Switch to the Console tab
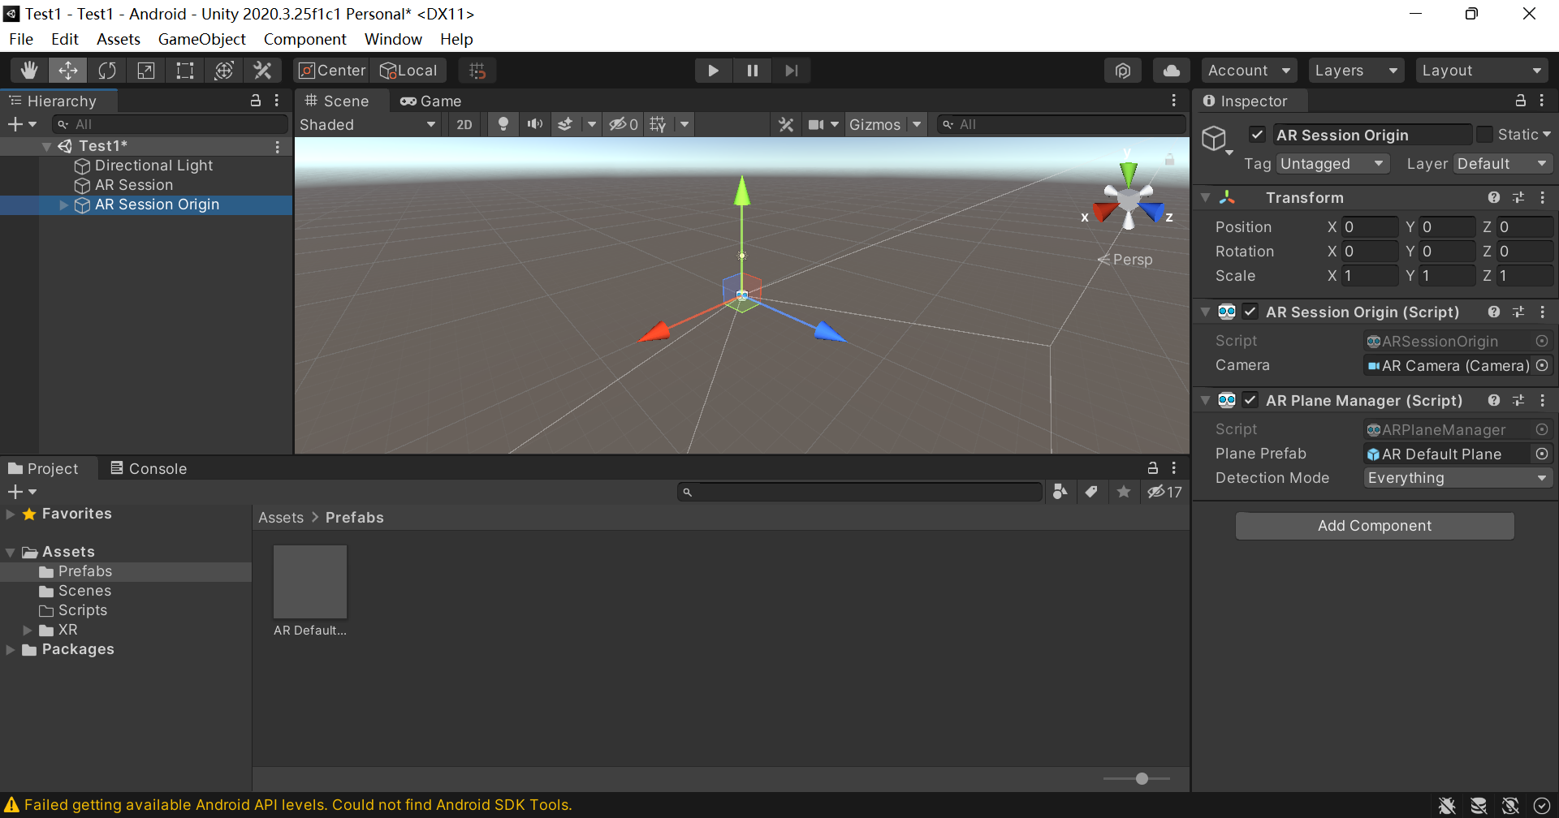 pyautogui.click(x=149, y=468)
